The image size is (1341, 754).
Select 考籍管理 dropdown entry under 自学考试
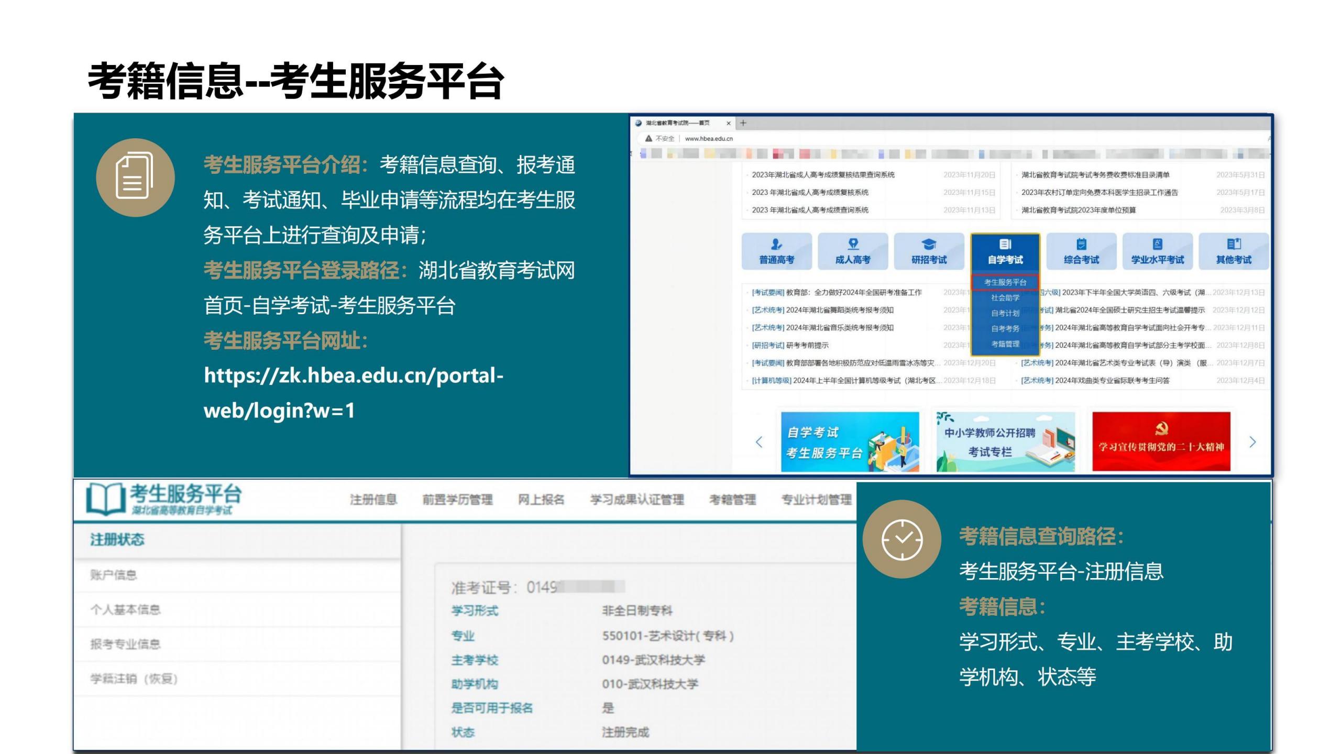[x=1005, y=344]
